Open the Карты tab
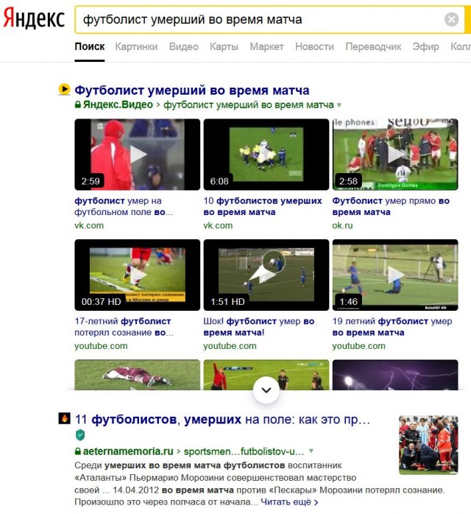471x514 pixels. click(x=224, y=46)
